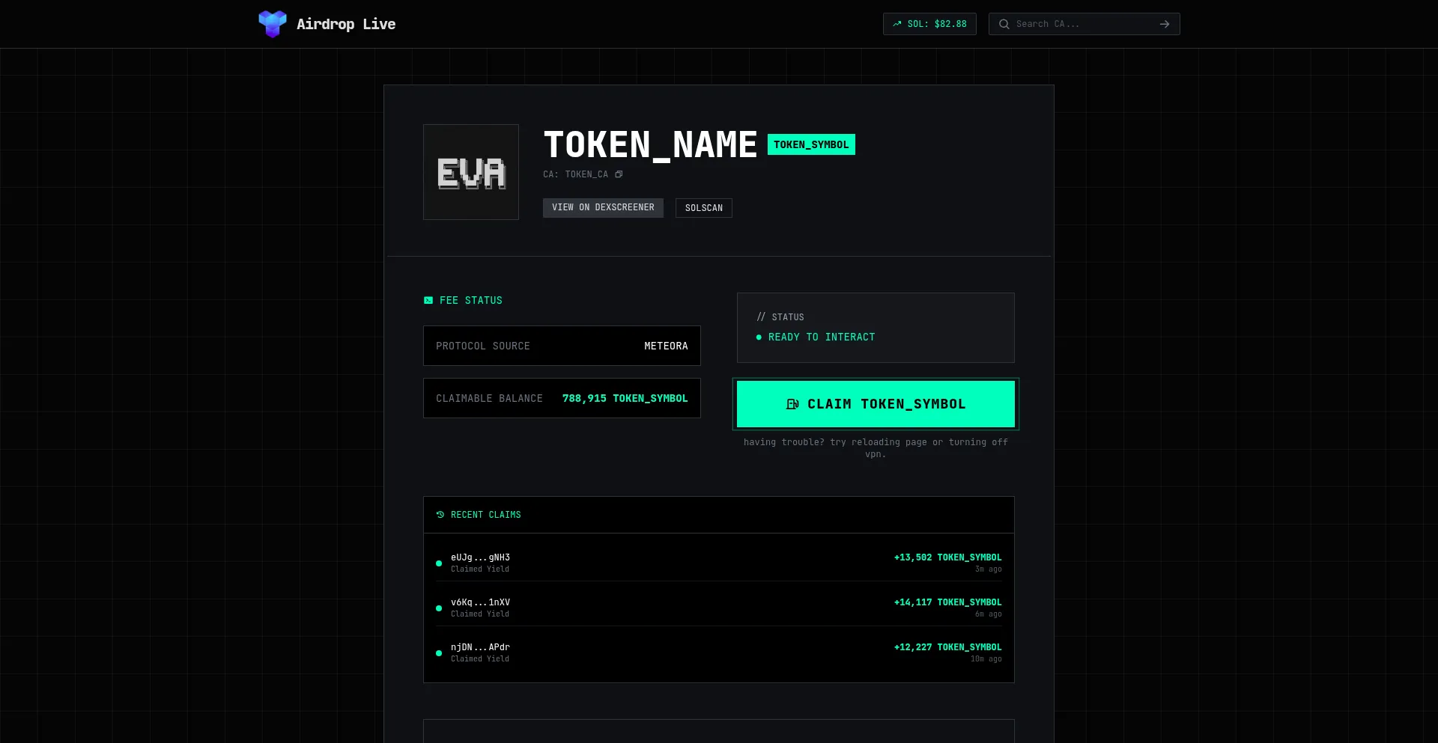Click the +13,502 TOKEN_SYMBOL amount
Screen dimensions: 1438x743
pos(947,557)
